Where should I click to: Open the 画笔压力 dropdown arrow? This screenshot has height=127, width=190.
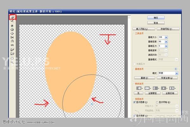[166, 46]
